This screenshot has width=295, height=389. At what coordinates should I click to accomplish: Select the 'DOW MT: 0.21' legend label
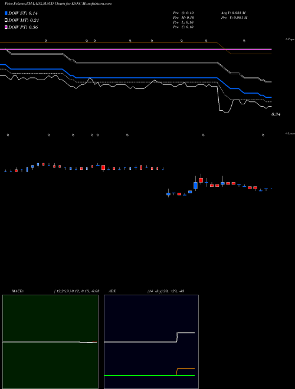tap(24, 20)
